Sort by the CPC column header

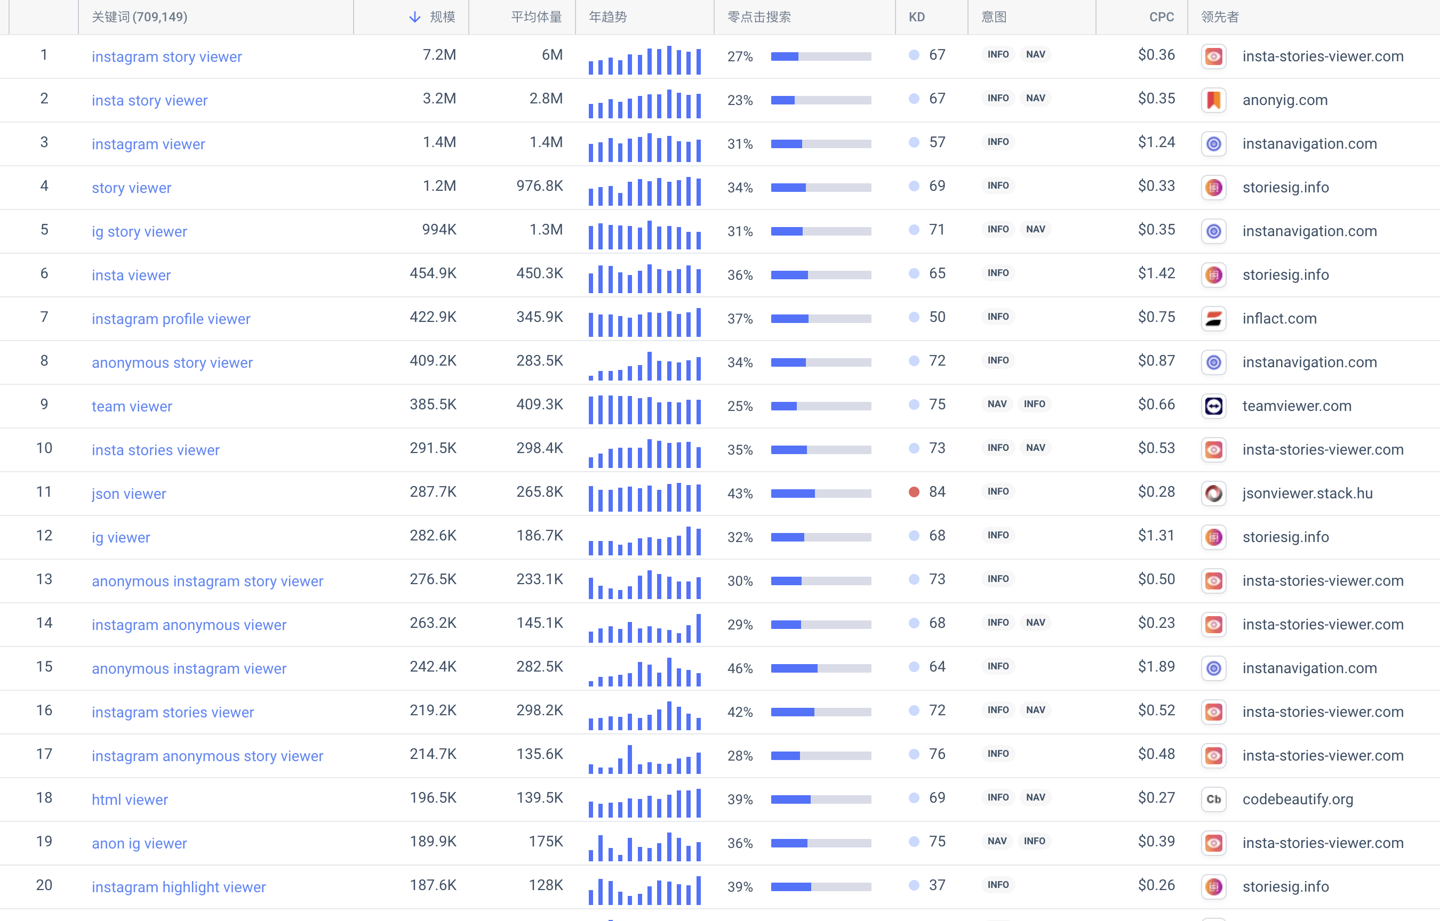tap(1161, 17)
